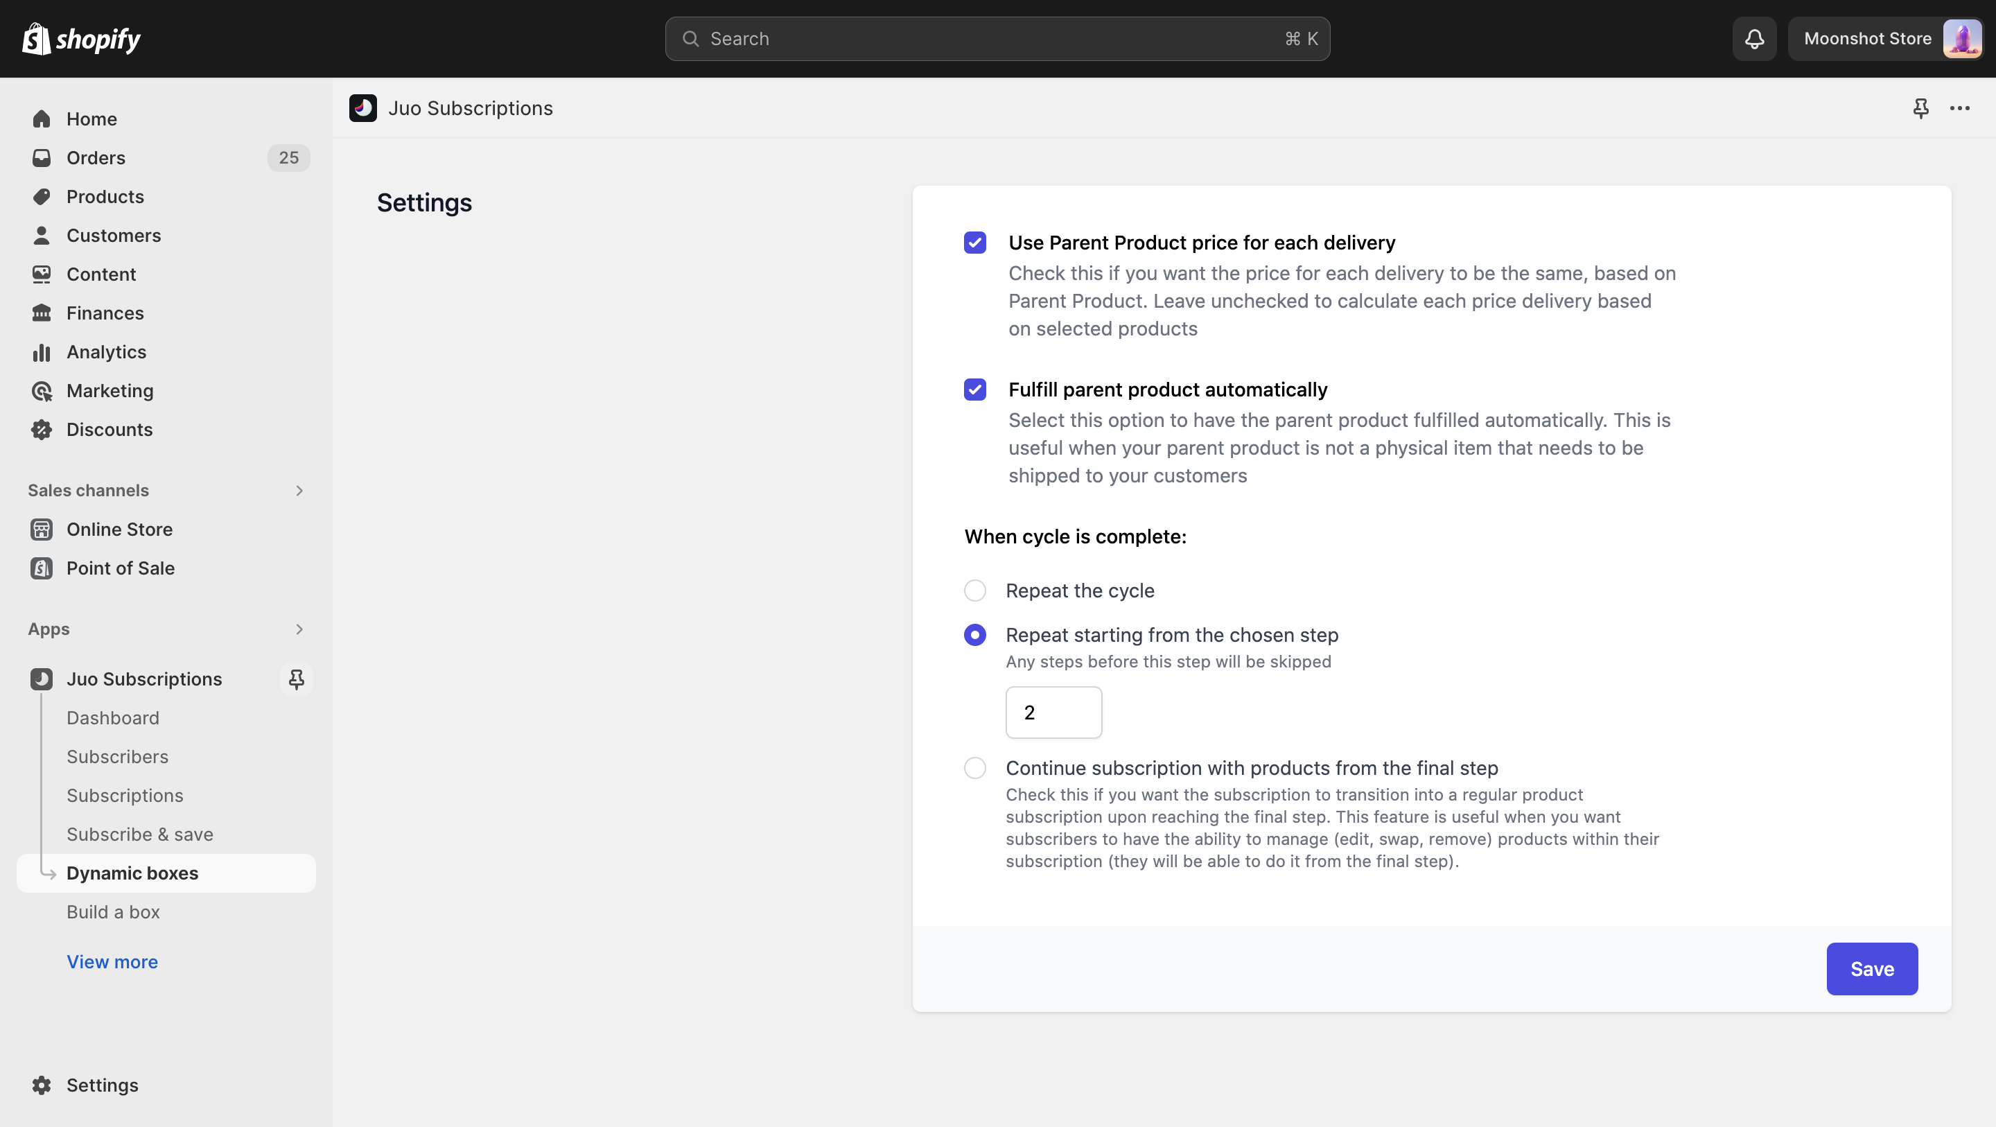This screenshot has width=1996, height=1127.
Task: Click the Discounts badge icon
Action: [x=42, y=430]
